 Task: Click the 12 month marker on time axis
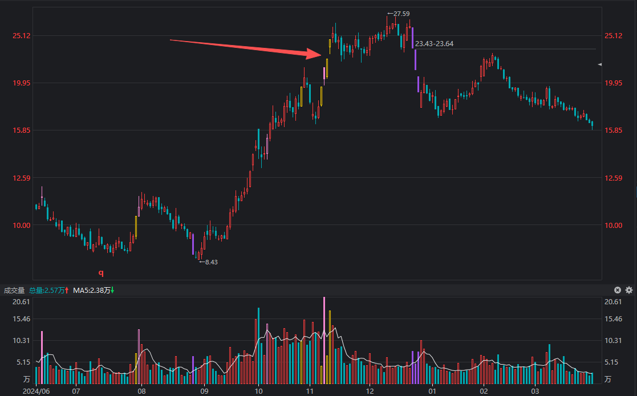pos(370,391)
